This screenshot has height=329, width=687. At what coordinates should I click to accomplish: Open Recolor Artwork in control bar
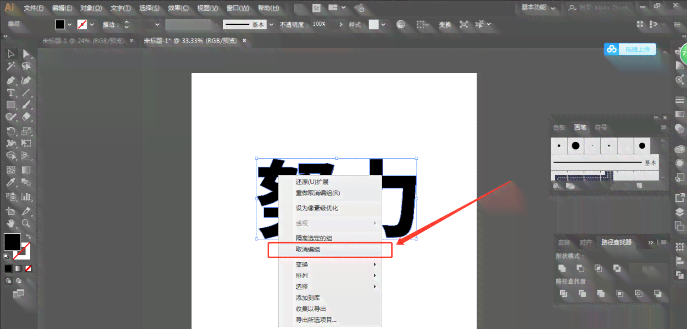coord(401,25)
